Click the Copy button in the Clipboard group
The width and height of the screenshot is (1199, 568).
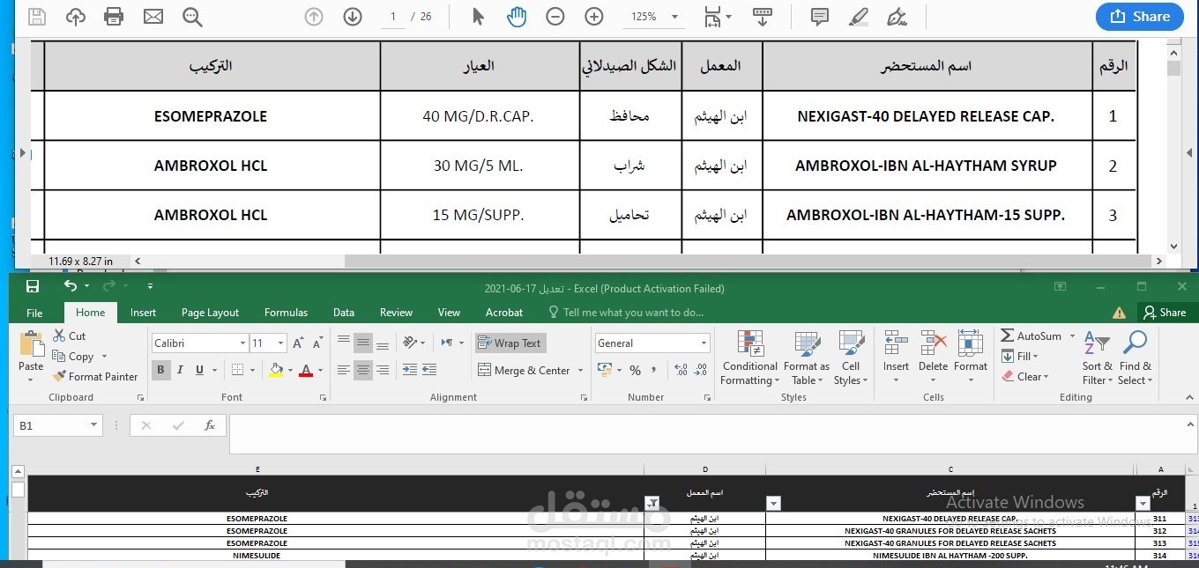[x=74, y=357]
